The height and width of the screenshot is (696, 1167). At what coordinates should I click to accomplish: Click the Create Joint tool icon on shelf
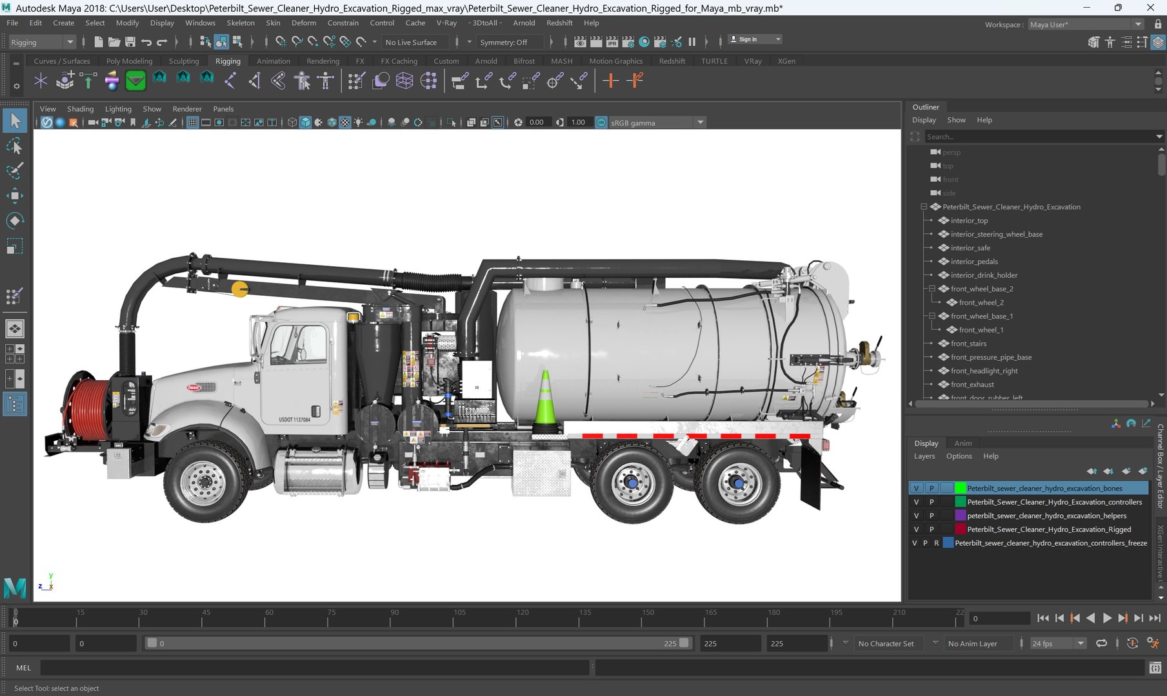pos(230,81)
